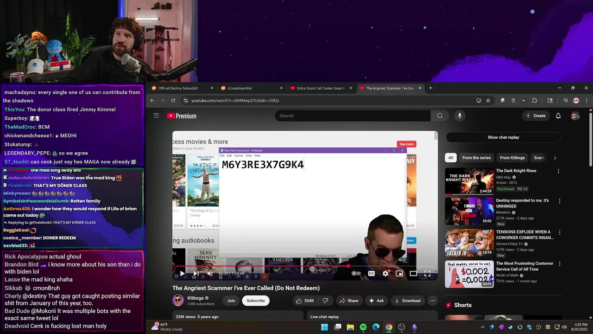This screenshot has width=593, height=334.
Task: Open the Chrome three-dot menu
Action: point(587,100)
